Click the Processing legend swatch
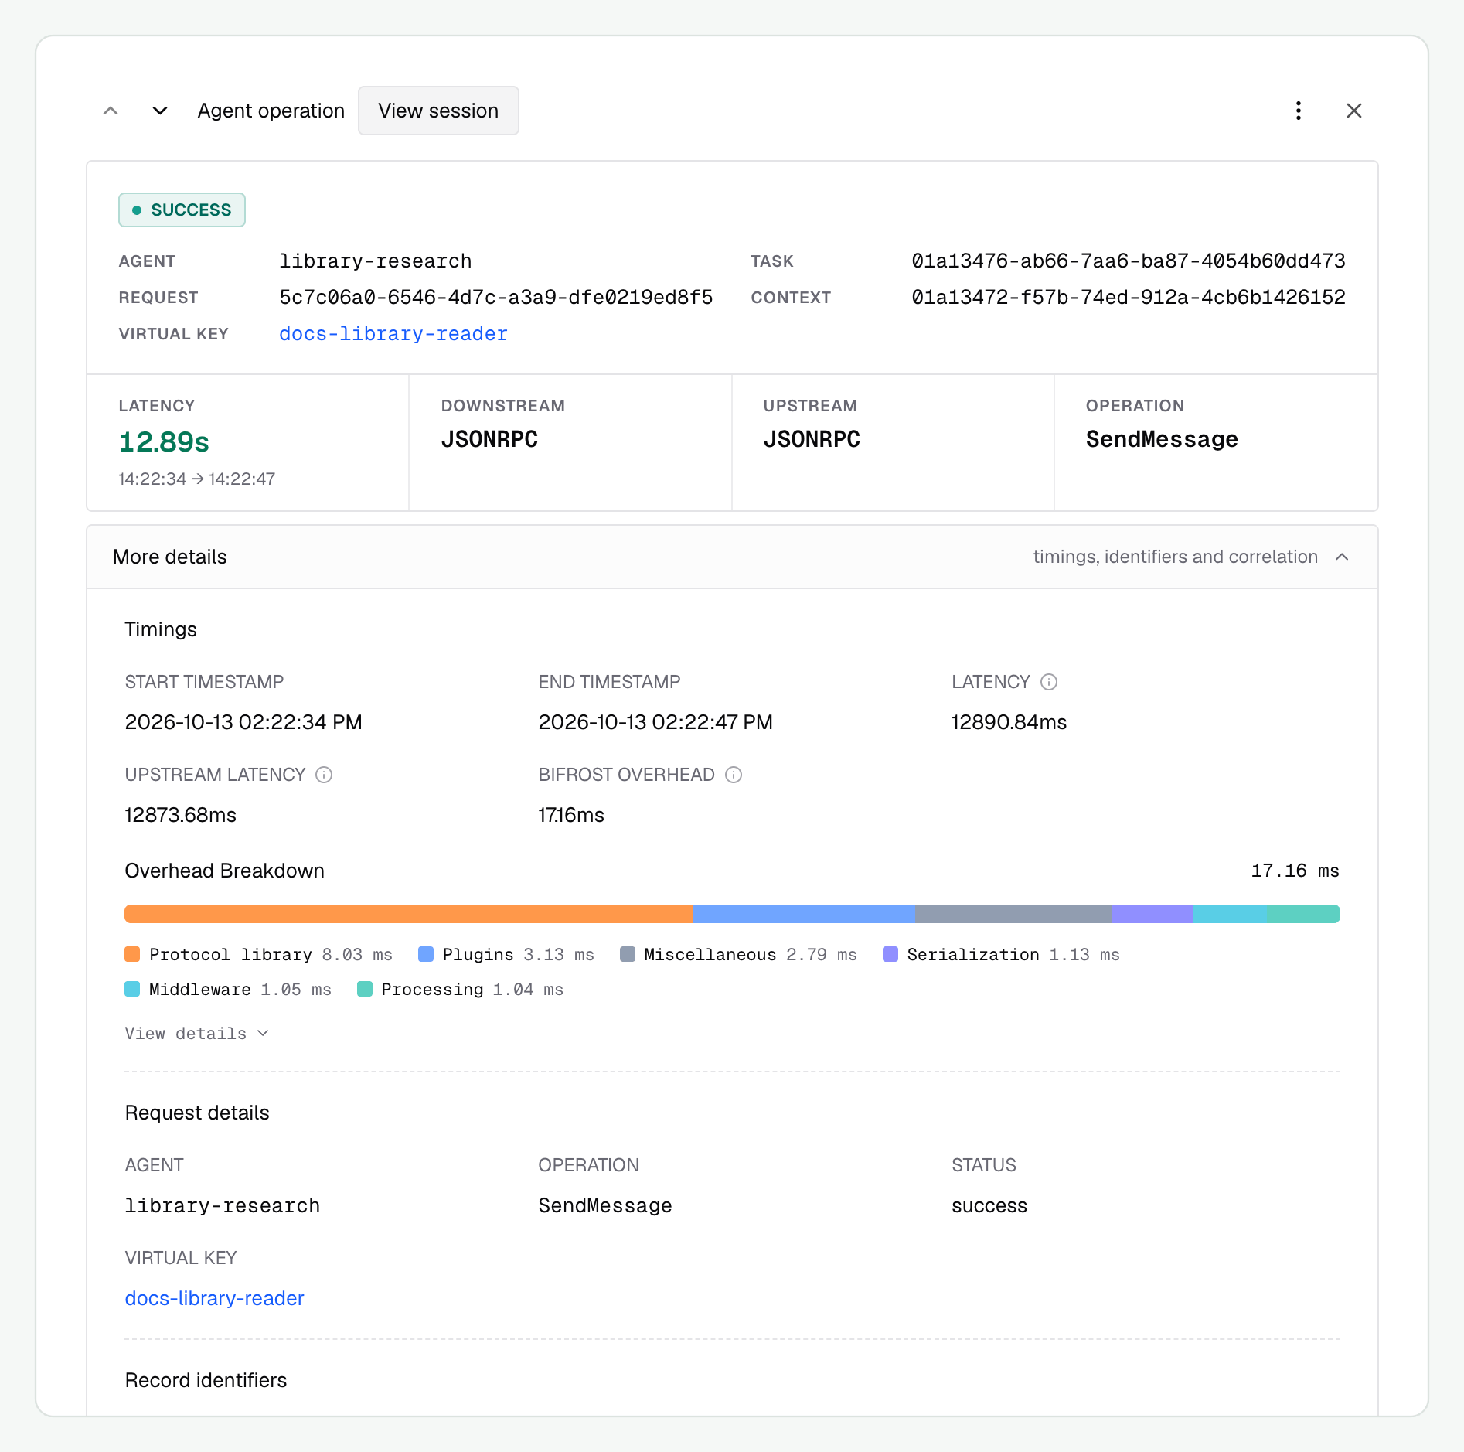The image size is (1464, 1452). pos(365,989)
